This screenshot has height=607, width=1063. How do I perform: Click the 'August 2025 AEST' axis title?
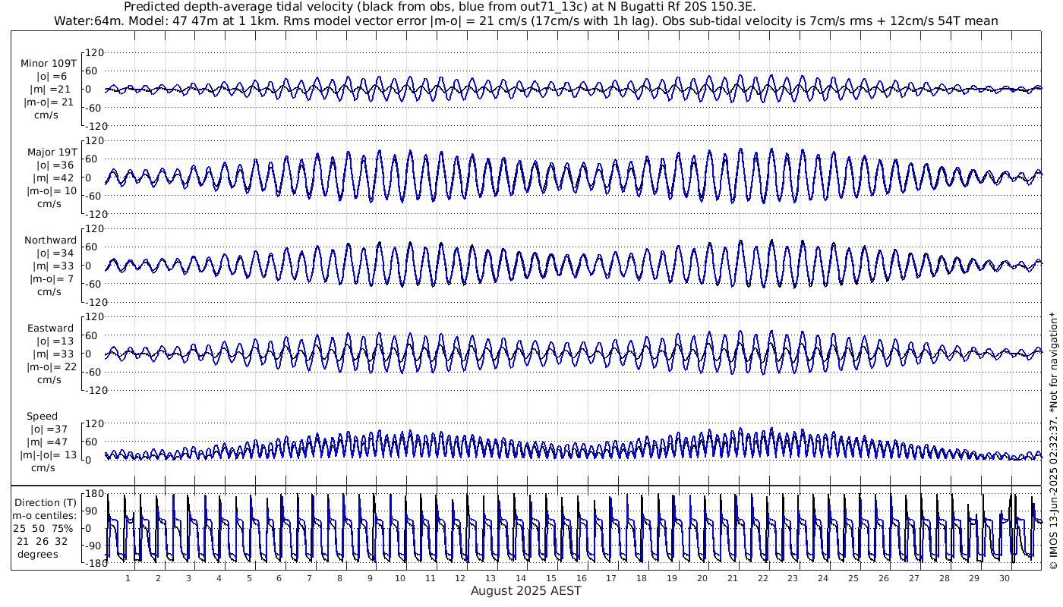[x=526, y=590]
